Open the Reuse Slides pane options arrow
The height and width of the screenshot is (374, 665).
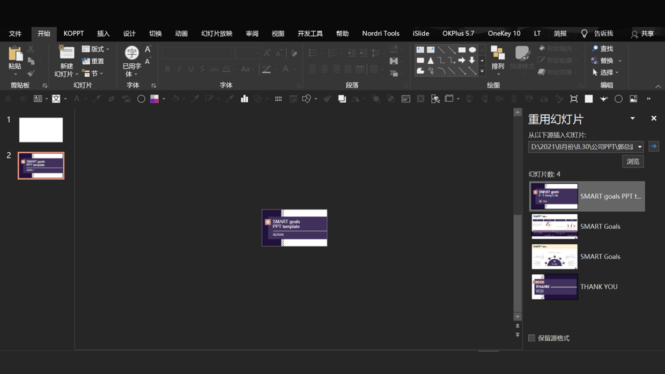pos(633,118)
